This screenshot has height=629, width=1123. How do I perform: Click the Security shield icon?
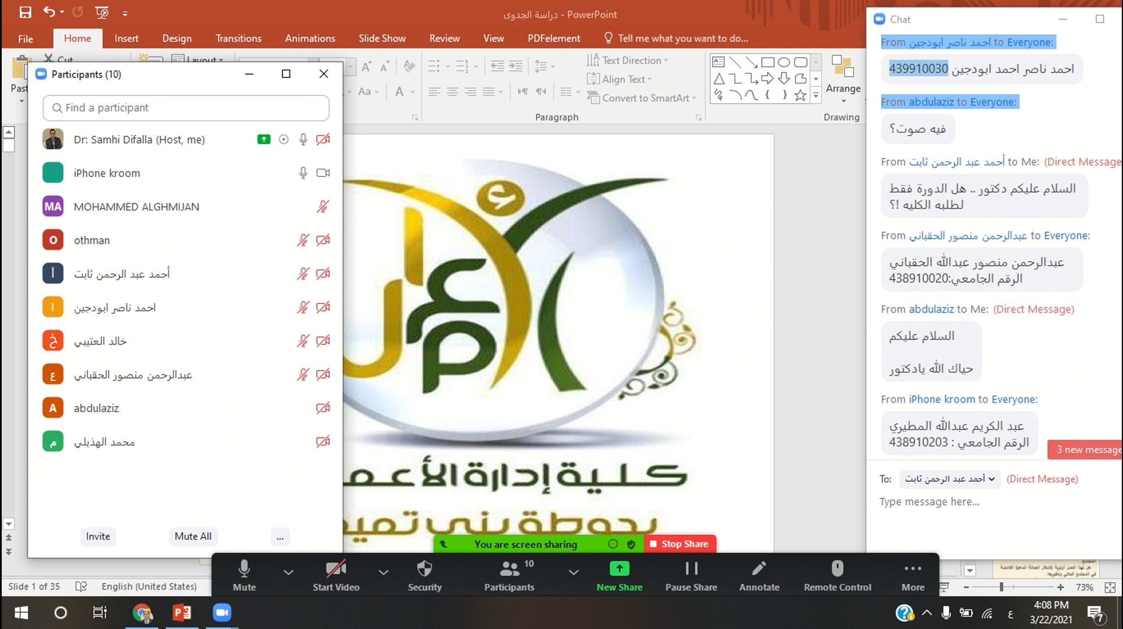(424, 569)
